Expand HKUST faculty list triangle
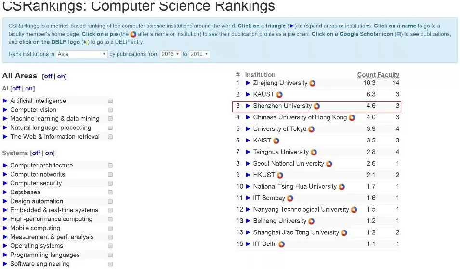Image resolution: width=460 pixels, height=269 pixels. pyautogui.click(x=248, y=175)
